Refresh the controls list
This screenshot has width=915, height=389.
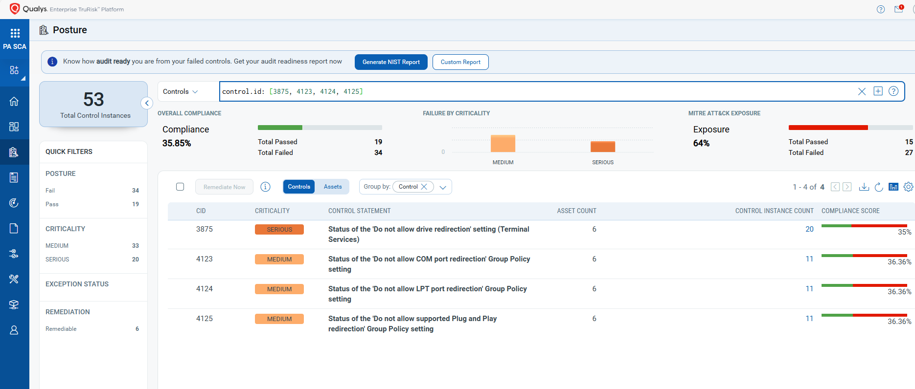click(879, 187)
